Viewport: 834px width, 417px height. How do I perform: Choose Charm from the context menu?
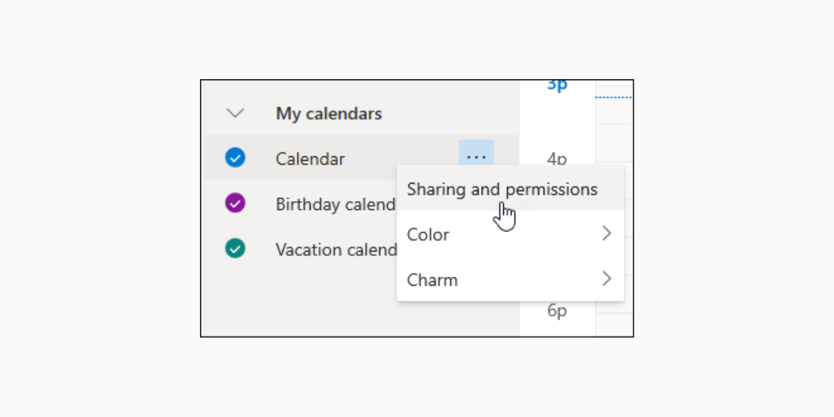coord(432,279)
